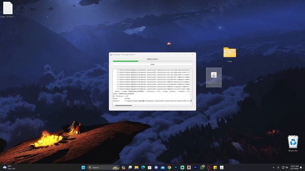Open the Mail app from the taskbar

pos(163,167)
